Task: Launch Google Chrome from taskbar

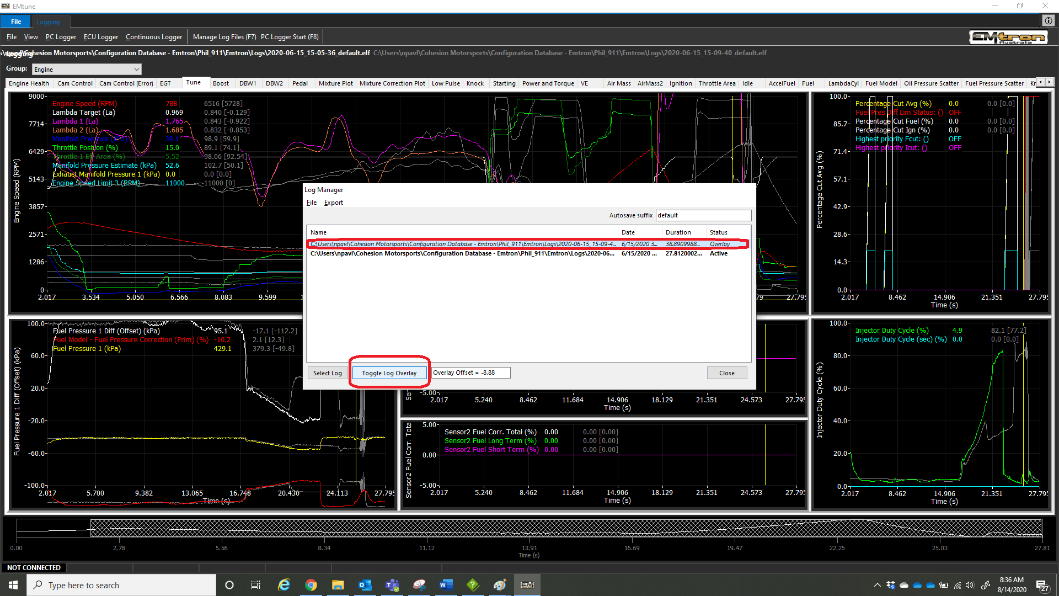Action: [x=311, y=585]
